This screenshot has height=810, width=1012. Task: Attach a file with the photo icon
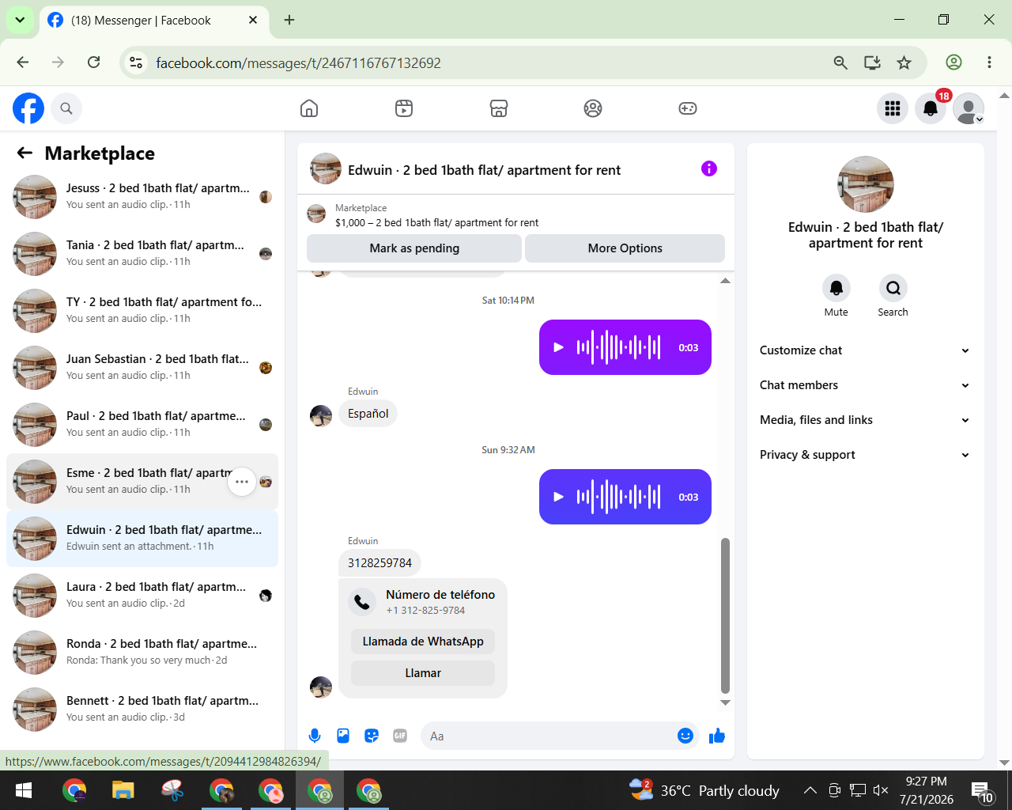coord(343,736)
